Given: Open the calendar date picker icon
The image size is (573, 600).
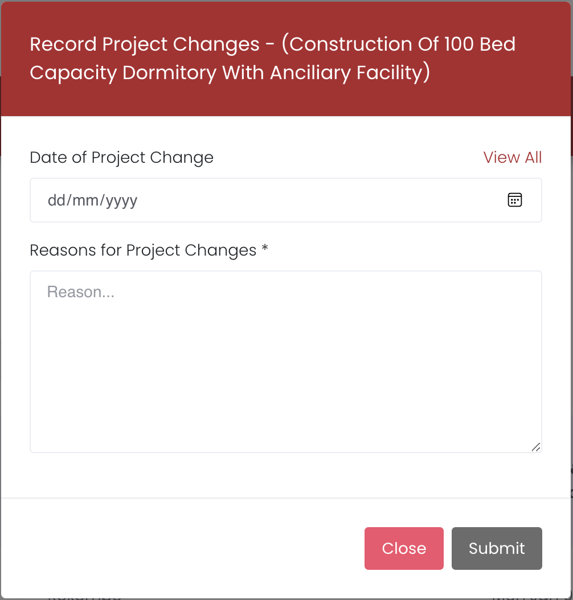Looking at the screenshot, I should [514, 200].
